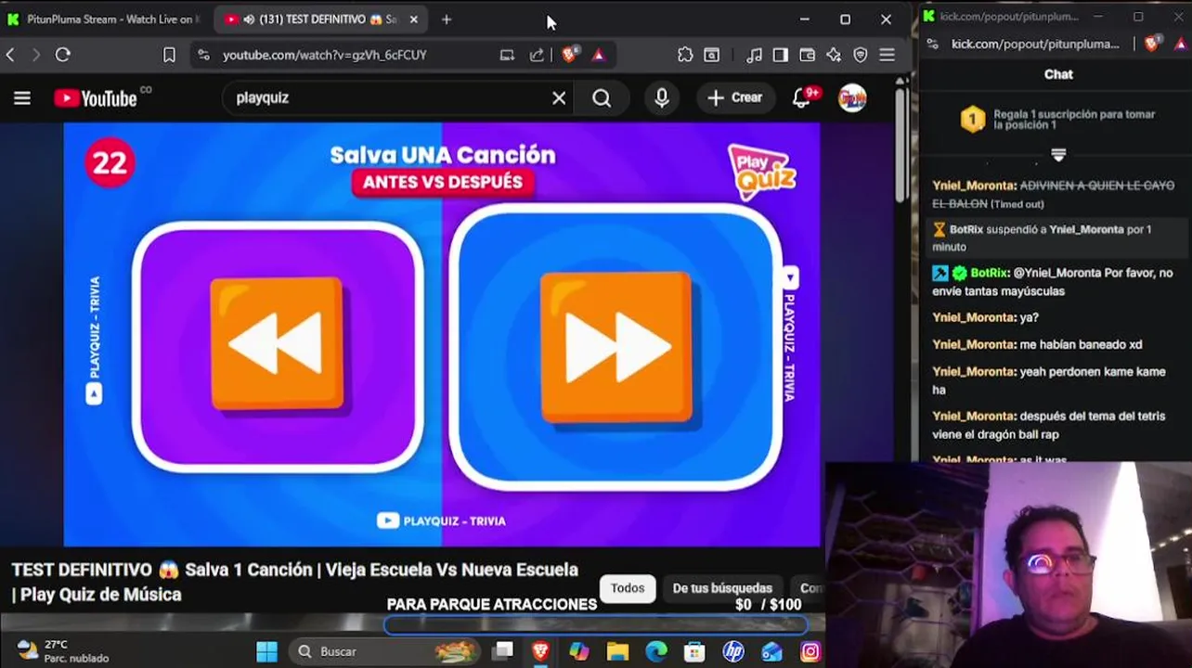Open the weather widget showing 27°C
Viewport: 1192px width, 668px height.
pos(63,651)
